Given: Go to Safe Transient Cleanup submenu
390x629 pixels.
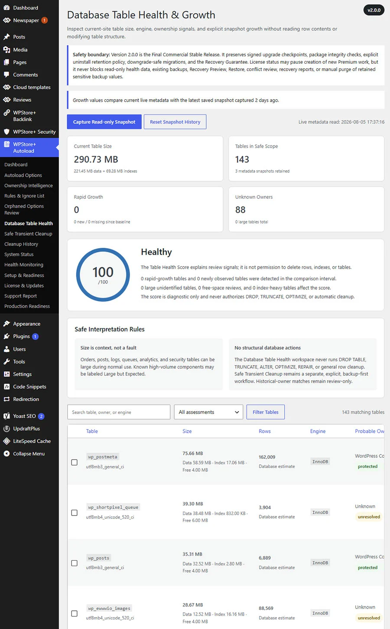Looking at the screenshot, I should (28, 234).
